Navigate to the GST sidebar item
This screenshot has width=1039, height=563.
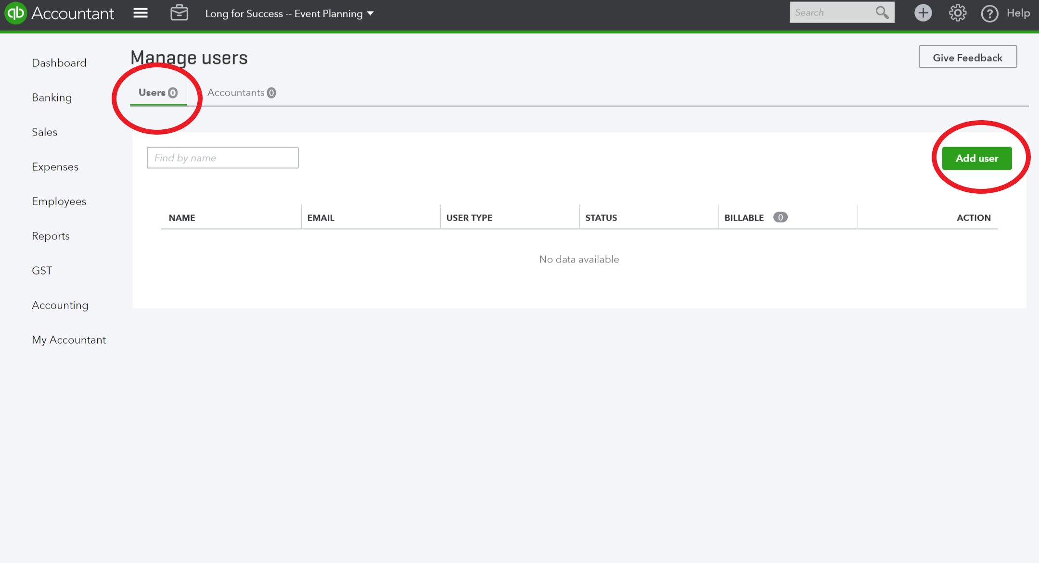(x=42, y=271)
